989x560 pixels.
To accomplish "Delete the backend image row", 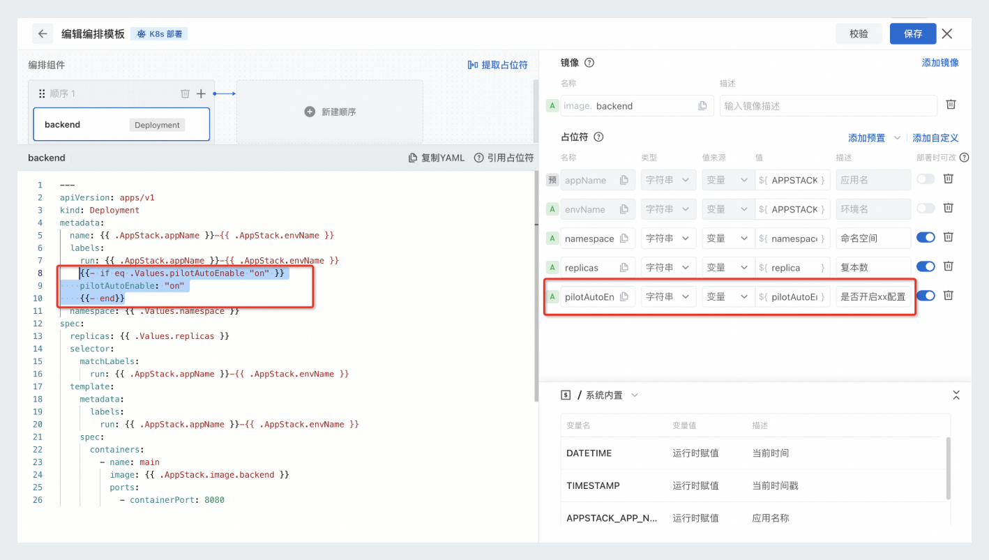I will click(x=951, y=105).
